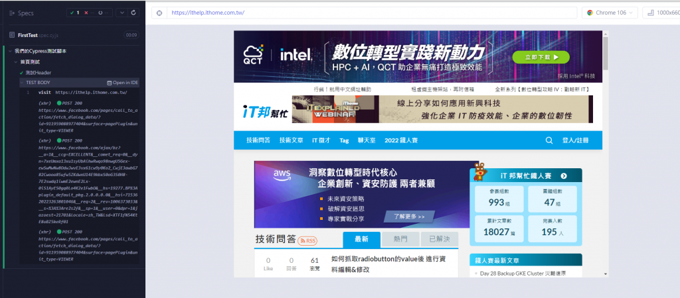The image size is (680, 298).
Task: Open the search magnifier on iT邦幫忙 navbar
Action: click(549, 140)
